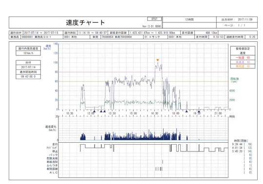Click the 車間距離 event bars near 16:30
Viewport: 263px width, 184px height.
pos(159,169)
